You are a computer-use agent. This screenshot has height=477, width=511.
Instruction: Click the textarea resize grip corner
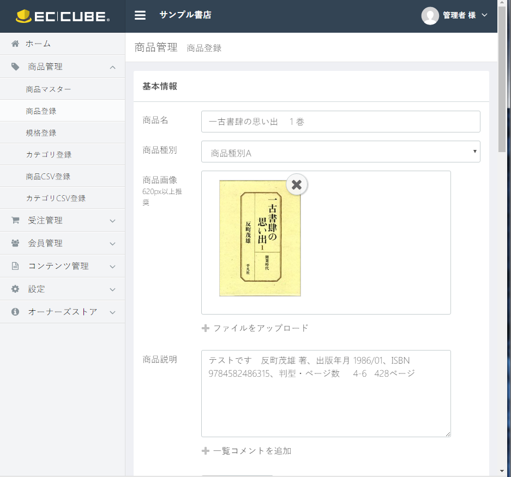448,434
